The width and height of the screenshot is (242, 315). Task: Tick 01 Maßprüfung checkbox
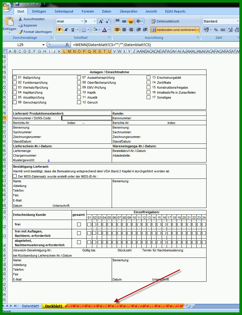pos(15,77)
